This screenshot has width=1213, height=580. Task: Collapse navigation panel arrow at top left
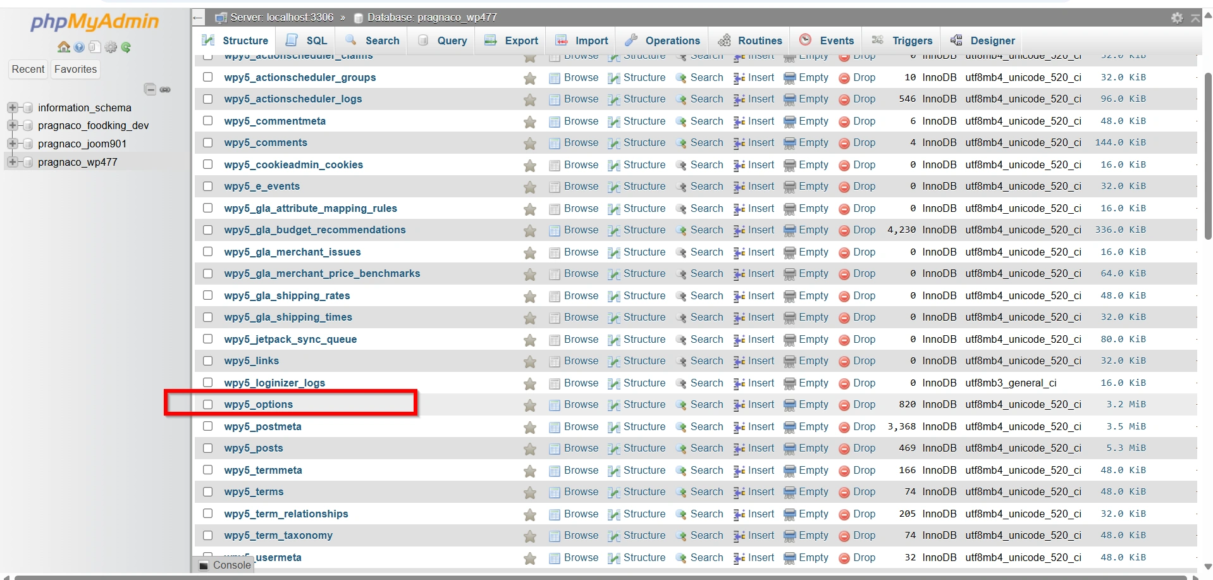(199, 18)
